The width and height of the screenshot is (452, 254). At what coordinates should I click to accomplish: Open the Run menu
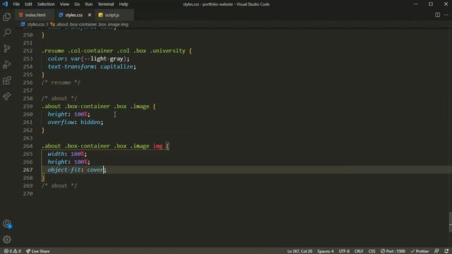pos(89,4)
